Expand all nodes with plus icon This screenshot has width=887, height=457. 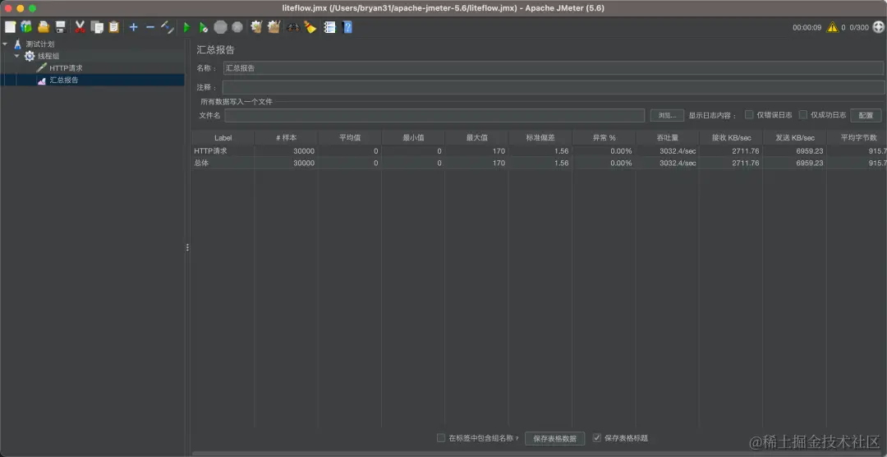[134, 26]
